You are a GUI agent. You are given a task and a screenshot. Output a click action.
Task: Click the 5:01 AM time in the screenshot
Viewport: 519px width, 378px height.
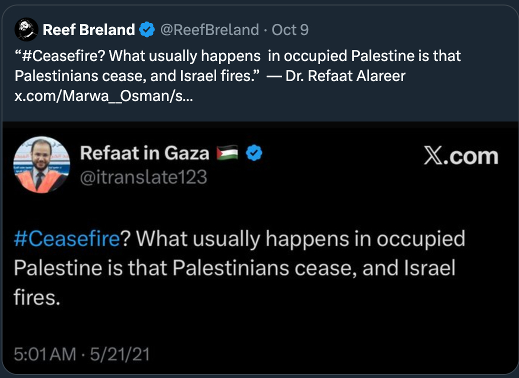(x=44, y=355)
